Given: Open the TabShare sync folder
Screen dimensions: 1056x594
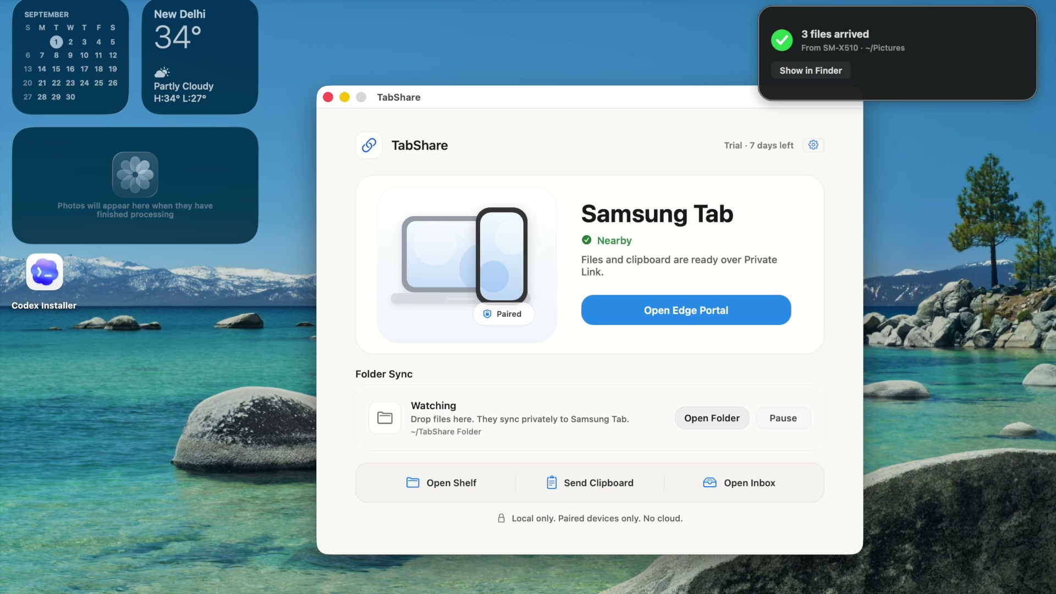Looking at the screenshot, I should [x=712, y=418].
